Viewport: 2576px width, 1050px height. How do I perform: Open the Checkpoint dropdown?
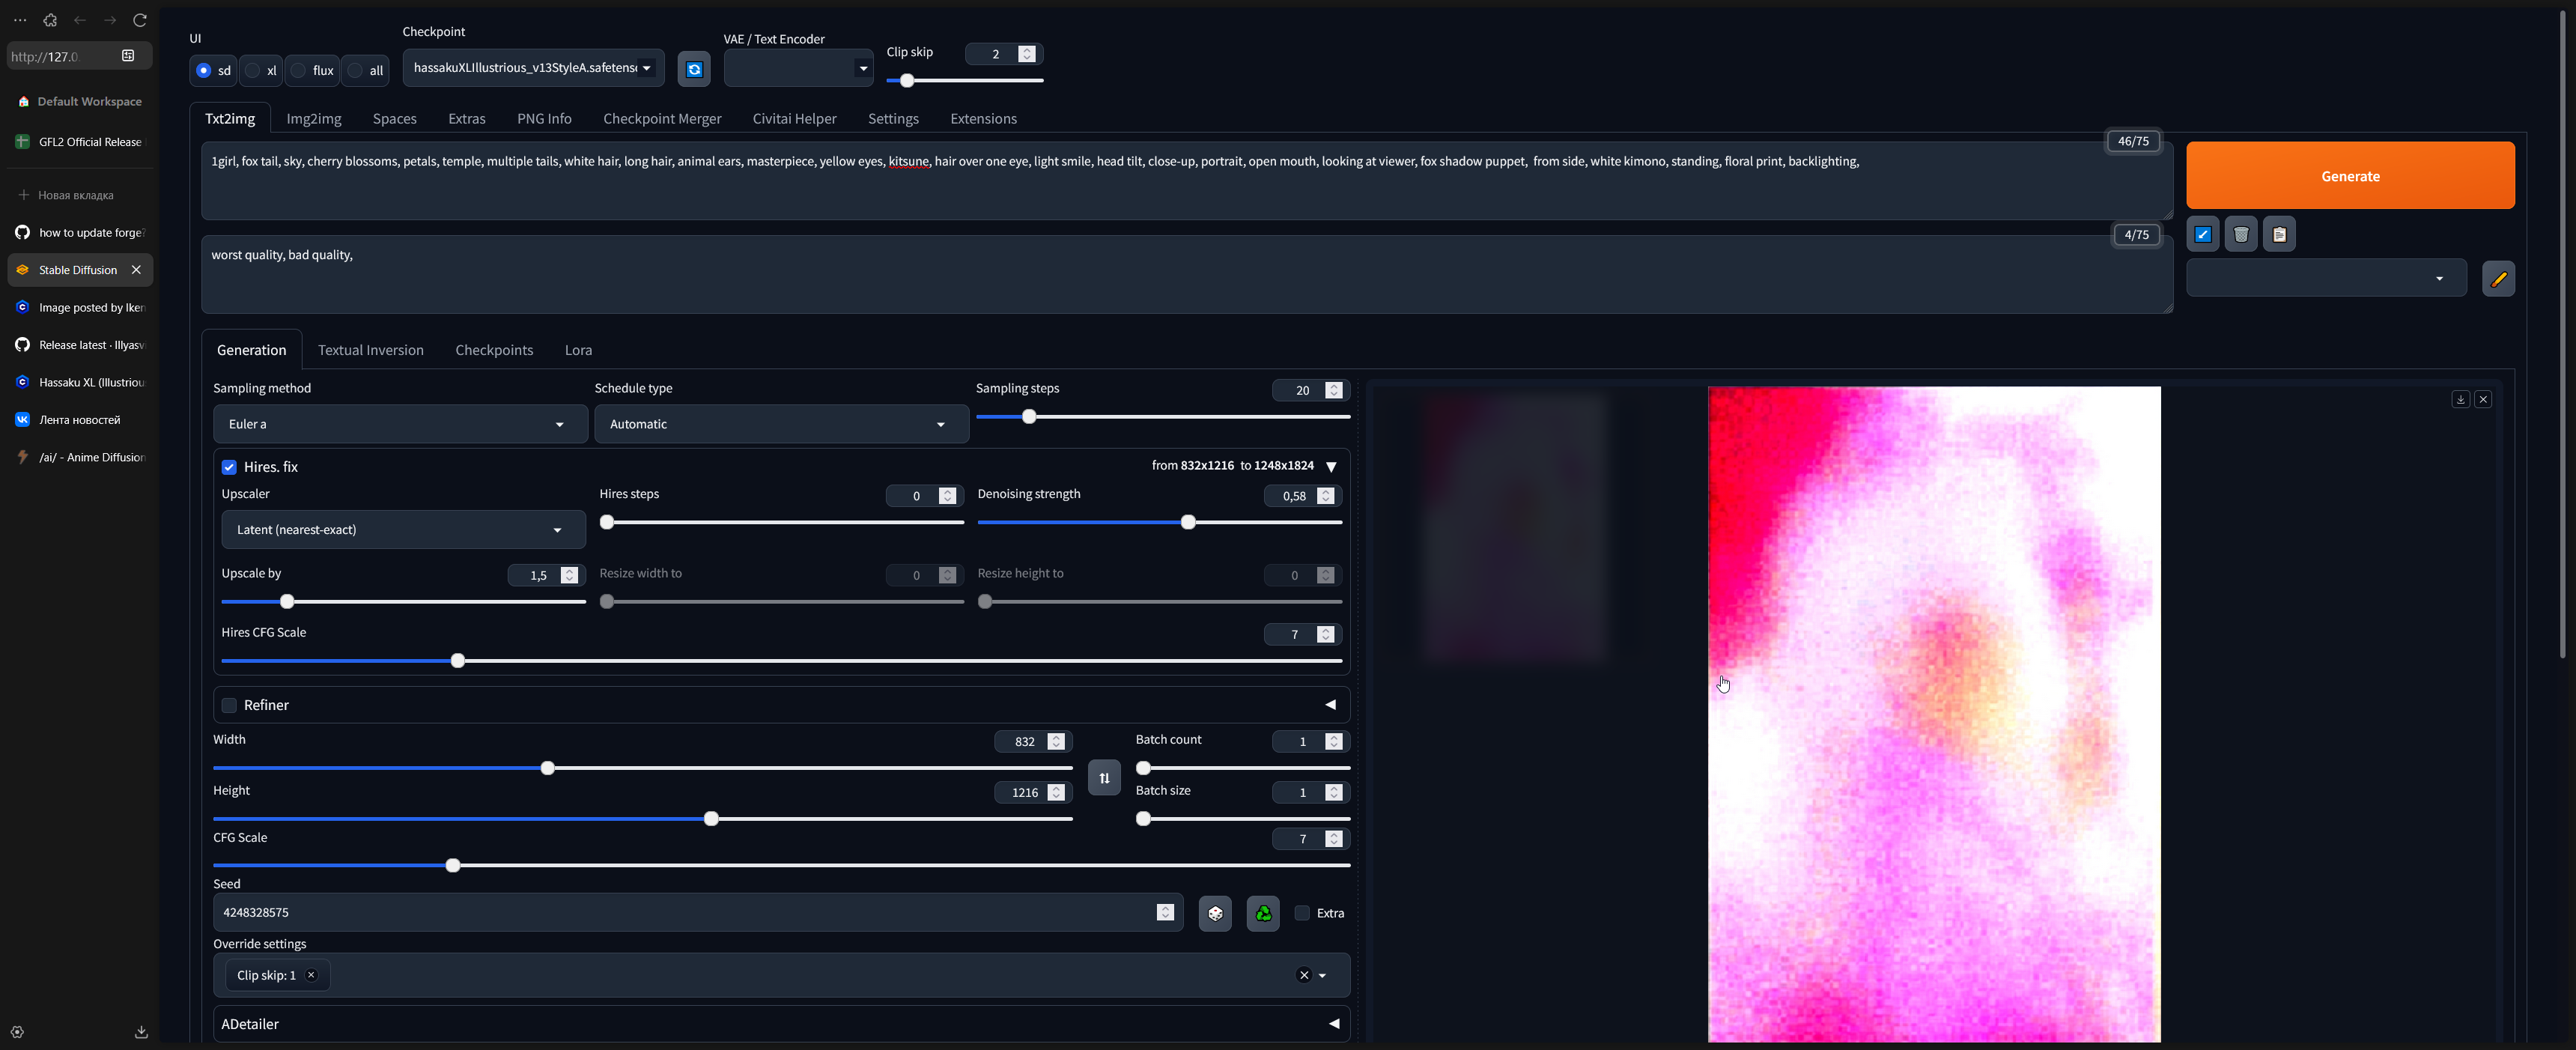533,68
